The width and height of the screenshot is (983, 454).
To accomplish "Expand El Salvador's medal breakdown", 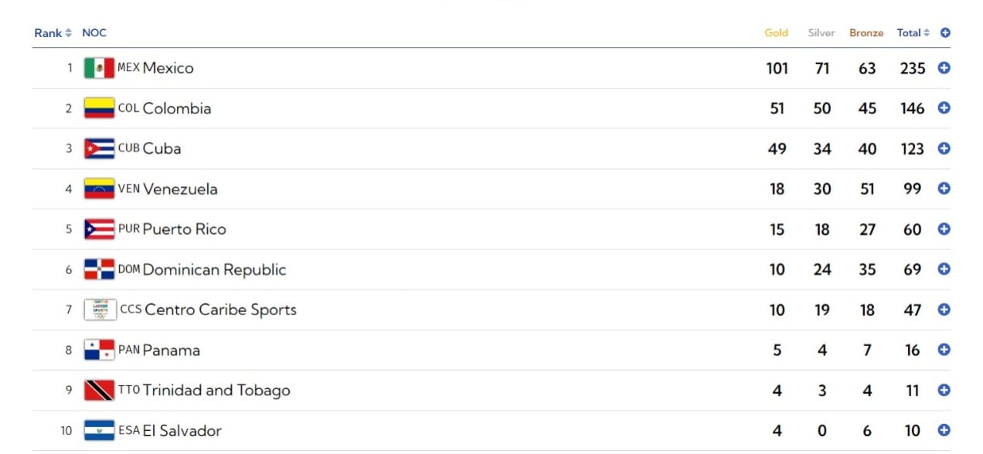I will pyautogui.click(x=944, y=430).
